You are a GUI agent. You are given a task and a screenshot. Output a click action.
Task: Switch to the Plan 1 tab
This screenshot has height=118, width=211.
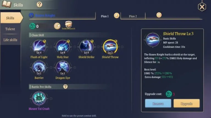(105, 16)
